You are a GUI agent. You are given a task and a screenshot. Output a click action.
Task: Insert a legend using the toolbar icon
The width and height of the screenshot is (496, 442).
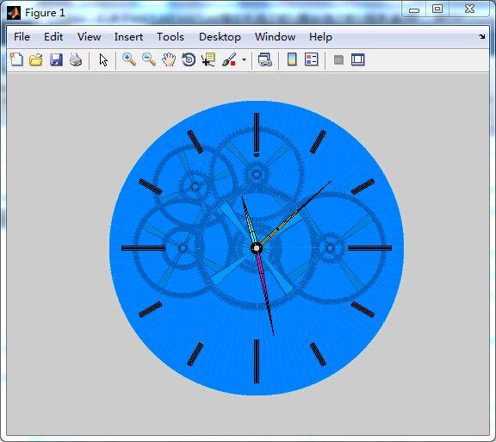tap(311, 59)
